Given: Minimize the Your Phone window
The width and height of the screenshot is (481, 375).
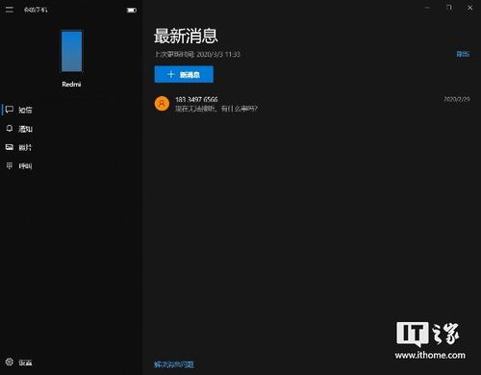Looking at the screenshot, I should pyautogui.click(x=427, y=8).
